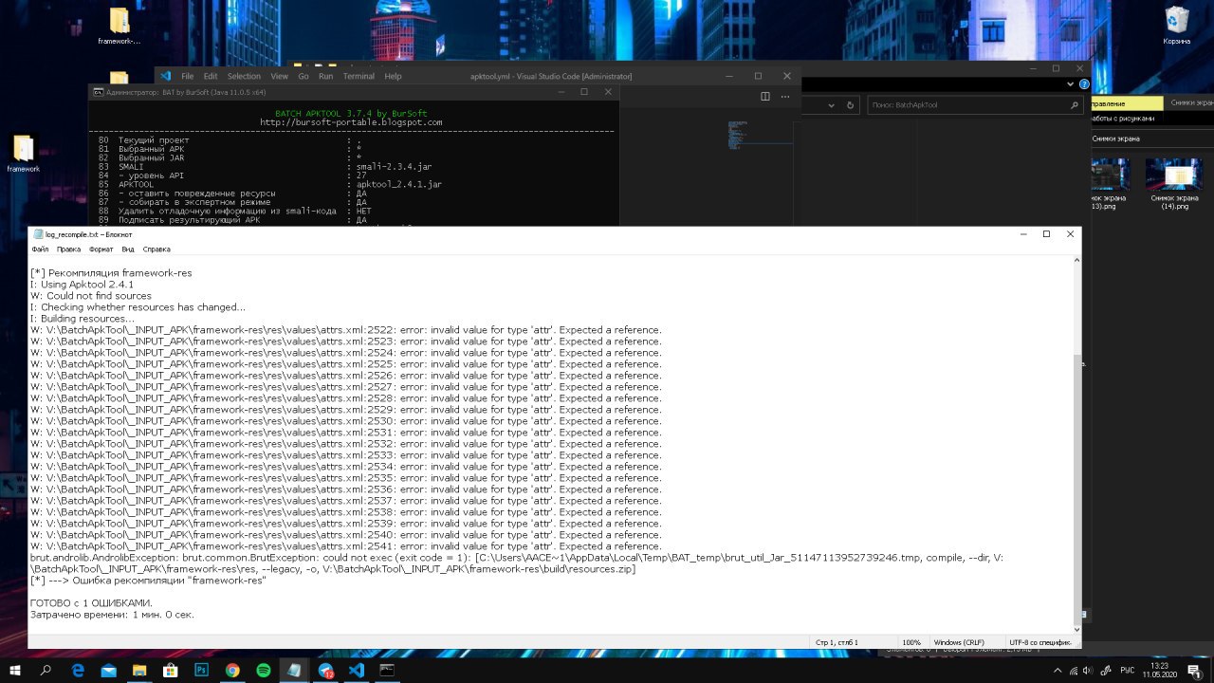
Task: Open the Terminal menu in VS Code
Action: (359, 76)
